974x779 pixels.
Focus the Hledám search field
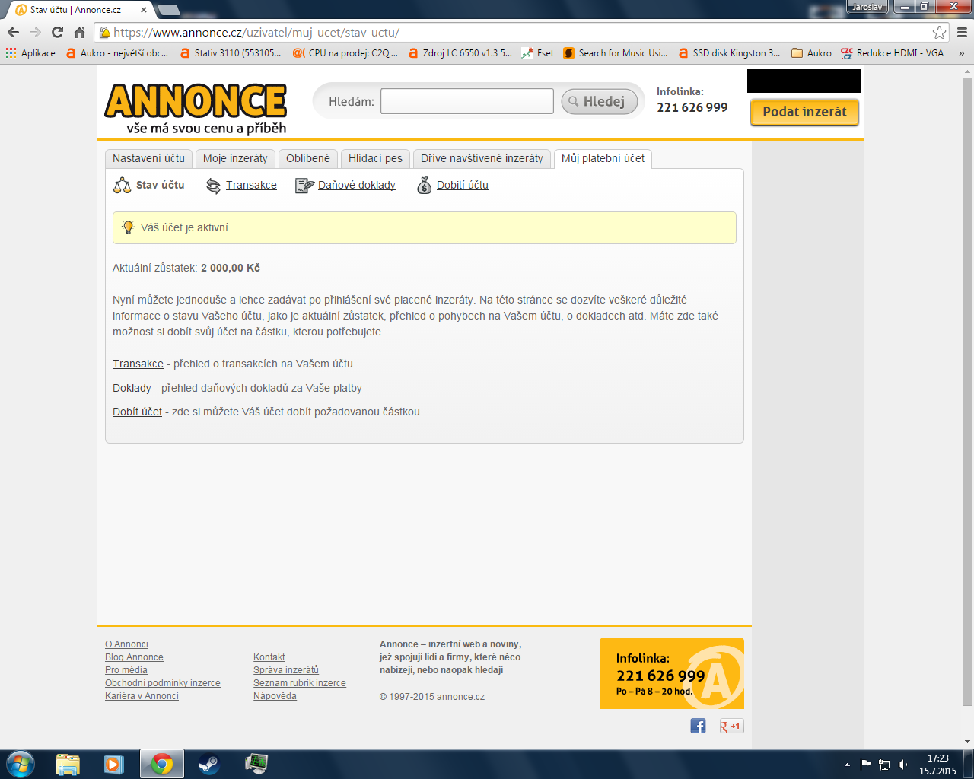[x=466, y=101]
